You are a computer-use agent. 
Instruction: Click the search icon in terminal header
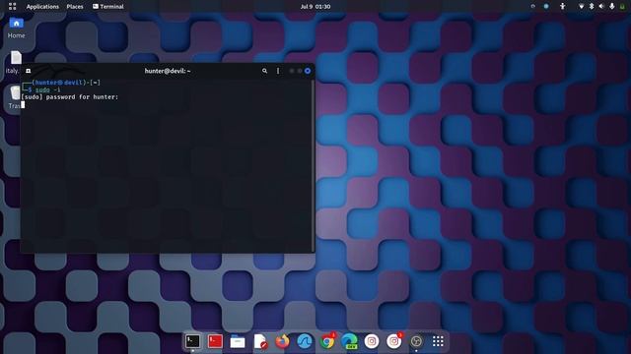click(264, 71)
